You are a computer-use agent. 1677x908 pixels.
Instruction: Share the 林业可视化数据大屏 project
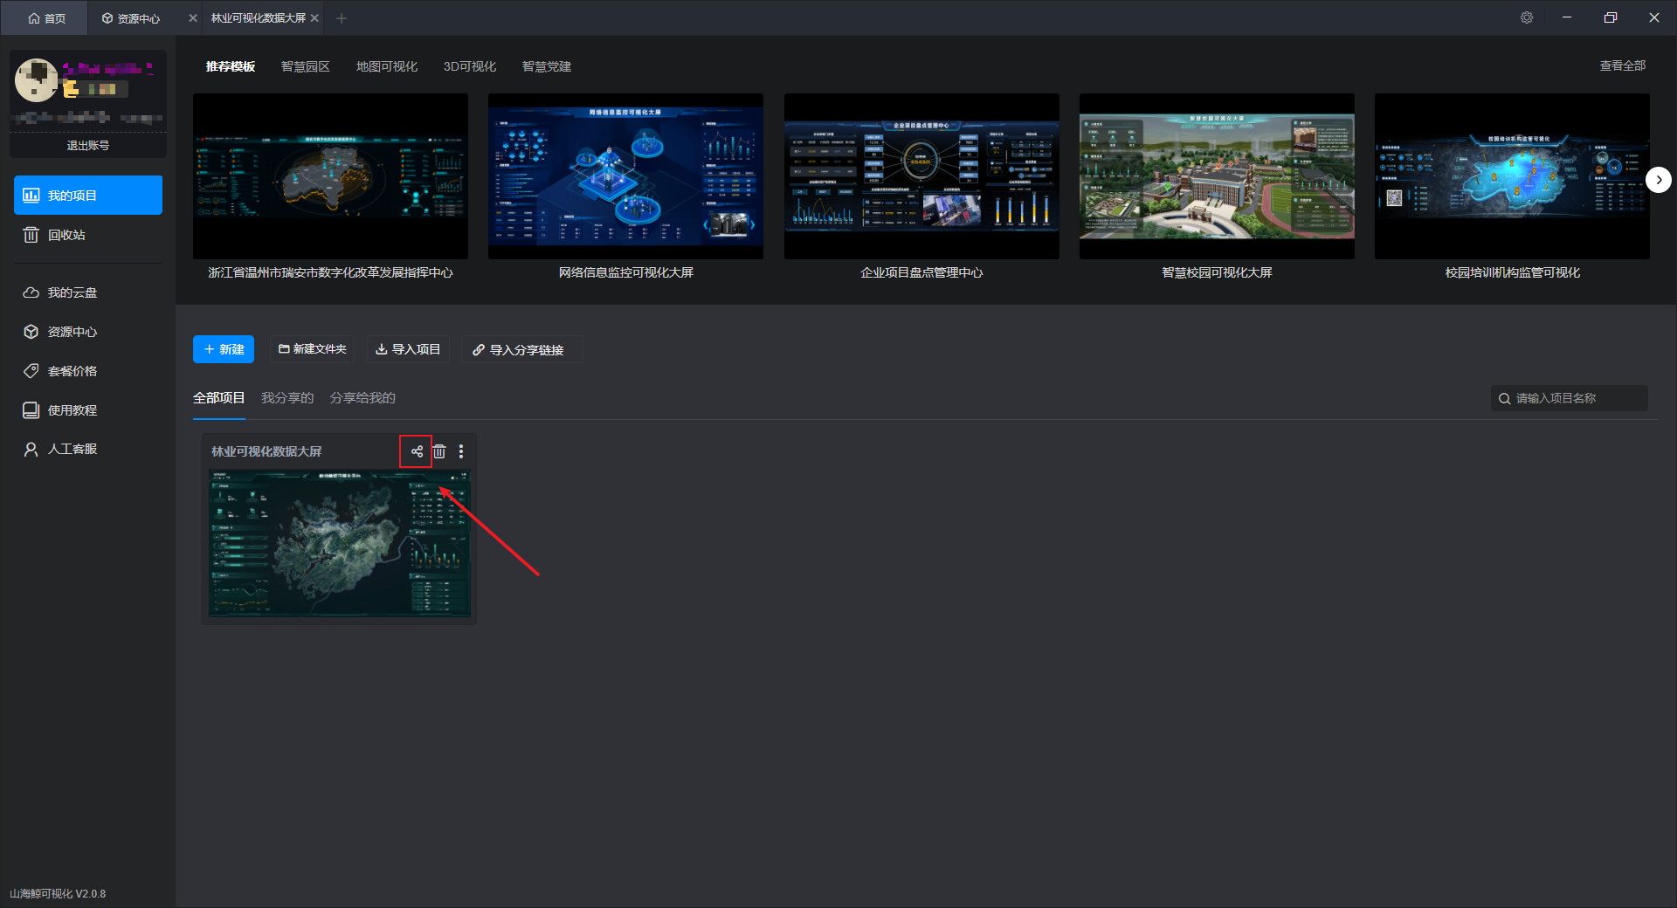[417, 451]
